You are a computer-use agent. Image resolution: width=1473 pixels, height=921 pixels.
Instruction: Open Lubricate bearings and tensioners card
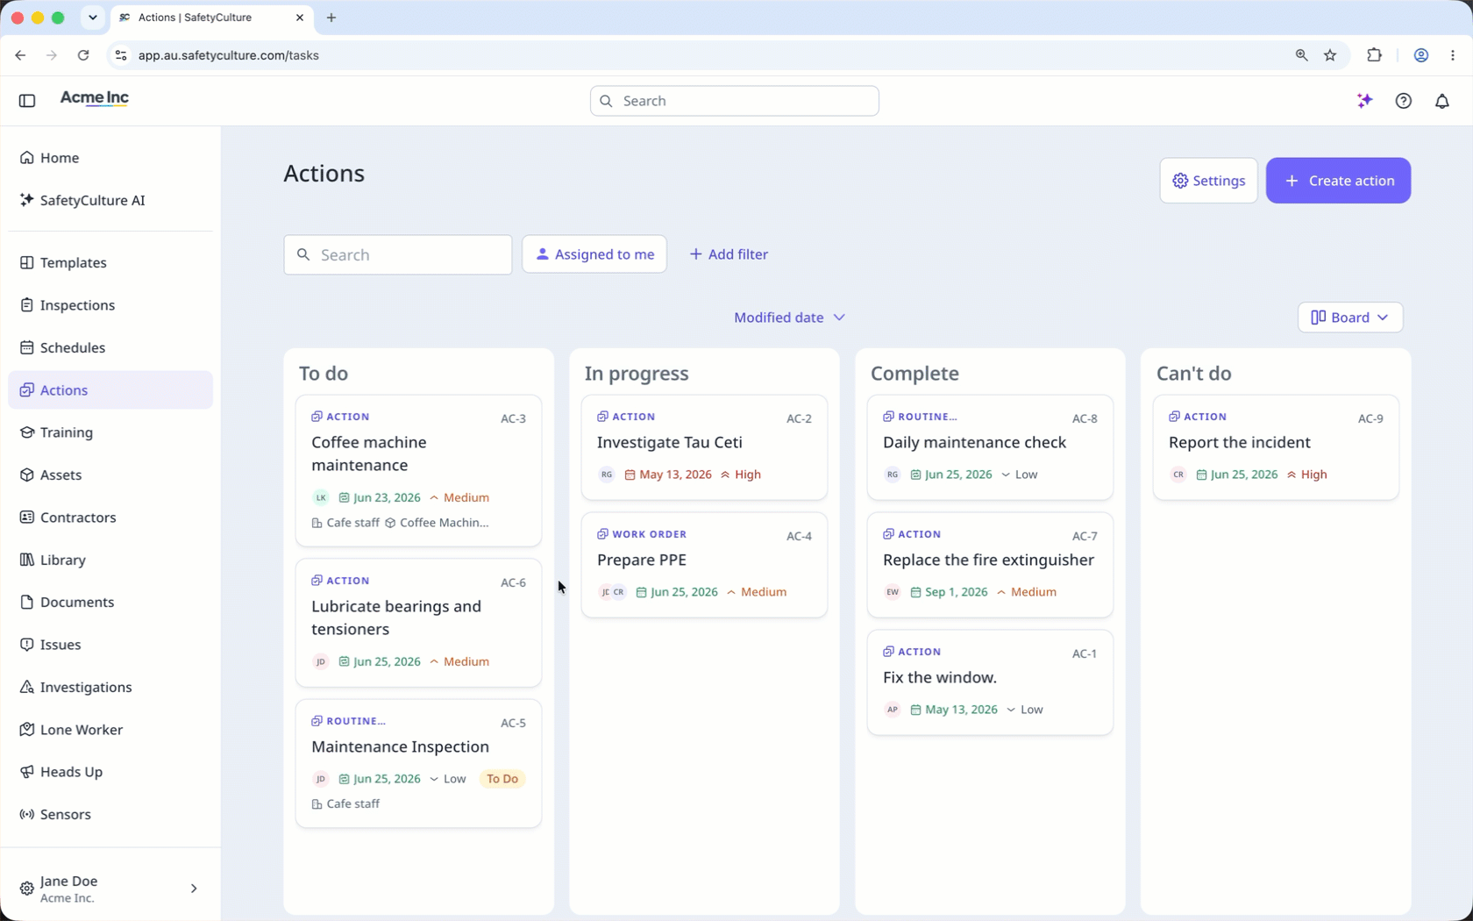click(x=419, y=623)
